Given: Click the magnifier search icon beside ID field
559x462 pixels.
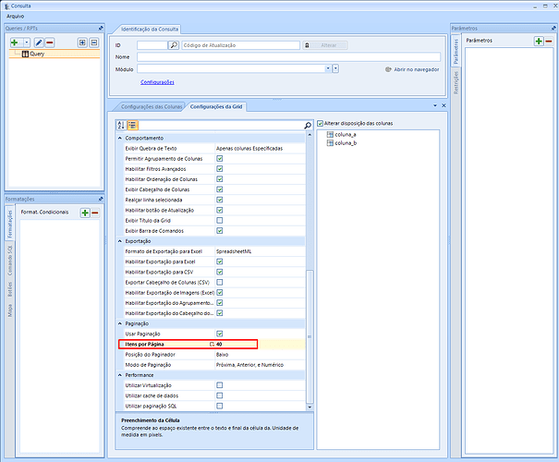Looking at the screenshot, I should click(x=174, y=44).
